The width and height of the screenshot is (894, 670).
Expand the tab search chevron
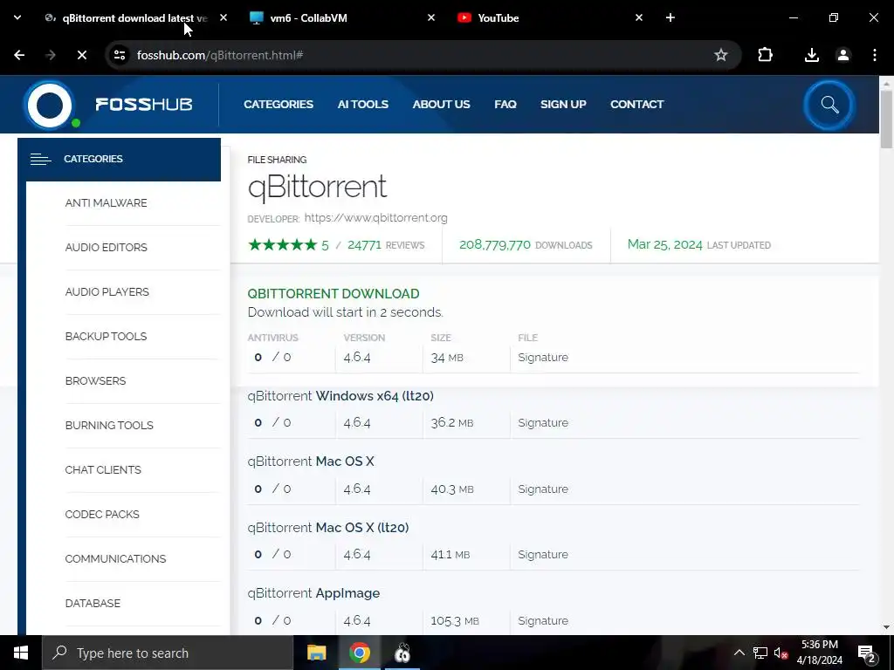[x=17, y=17]
